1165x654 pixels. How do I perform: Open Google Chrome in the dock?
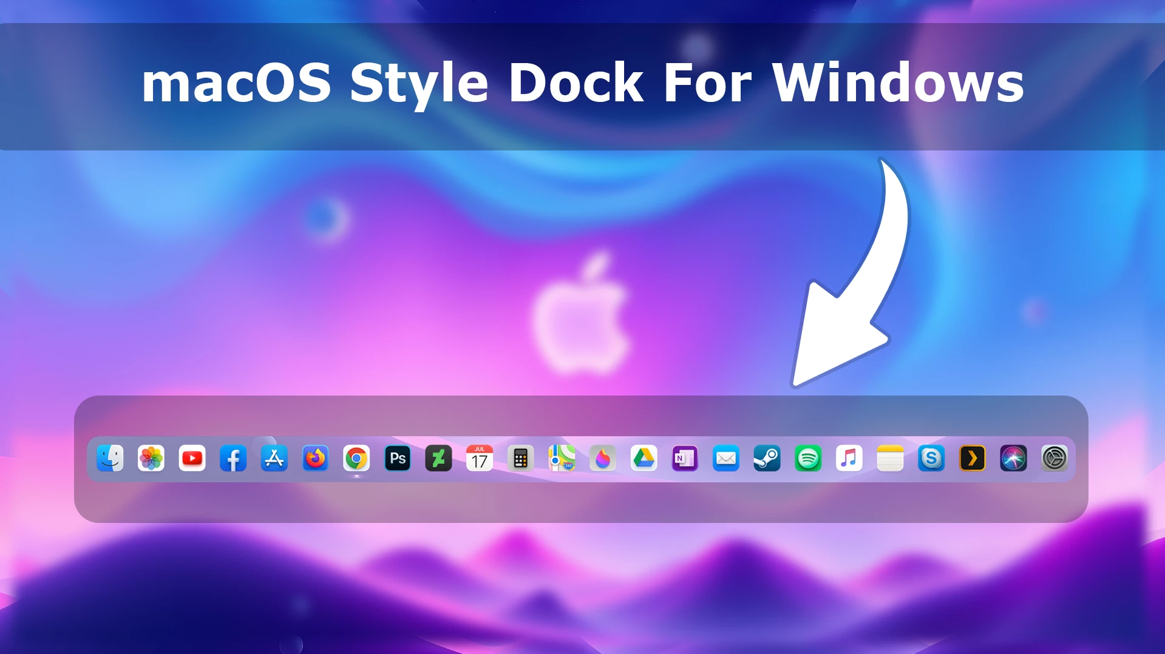coord(356,459)
